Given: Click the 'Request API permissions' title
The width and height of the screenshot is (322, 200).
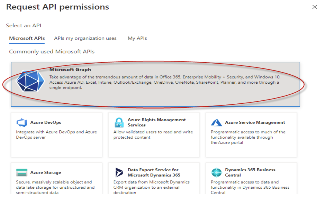Looking at the screenshot, I should coord(58,7).
